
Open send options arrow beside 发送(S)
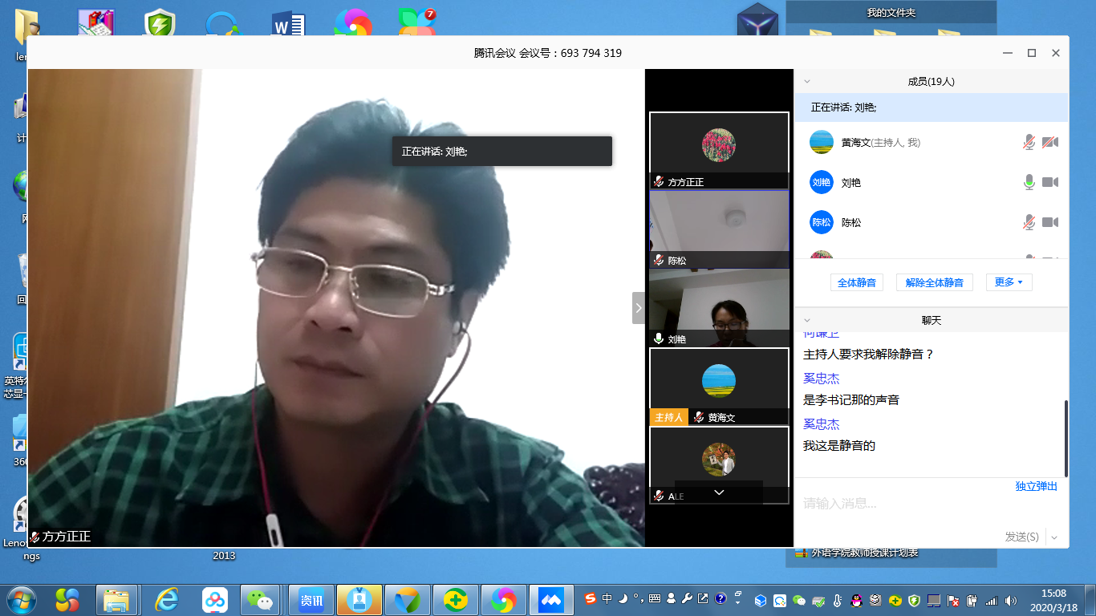coord(1054,537)
